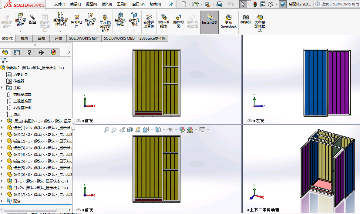Image resolution: width=360 pixels, height=214 pixels.
Task: Expand the 注解 (Annotations) tree node
Action: click(x=2, y=88)
